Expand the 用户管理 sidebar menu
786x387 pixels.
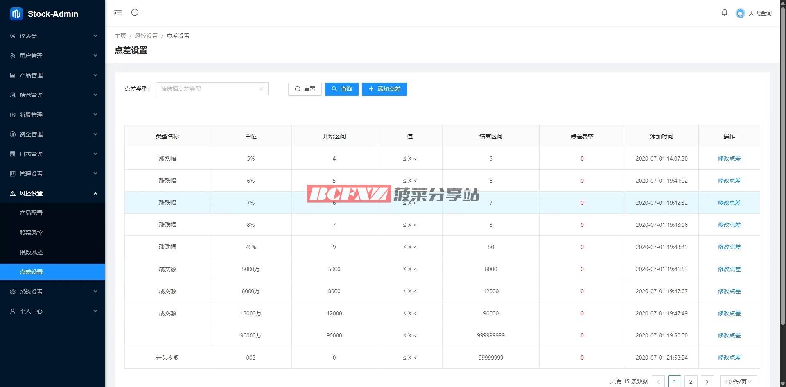pos(52,56)
